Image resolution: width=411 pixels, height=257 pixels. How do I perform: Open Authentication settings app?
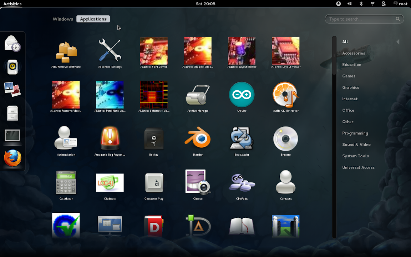tap(66, 140)
